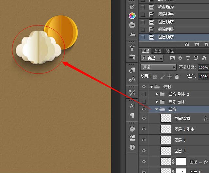The width and height of the screenshot is (209, 173).
Task: Open the Timeline/measurement cube-with-bars panel icon
Action: click(132, 138)
